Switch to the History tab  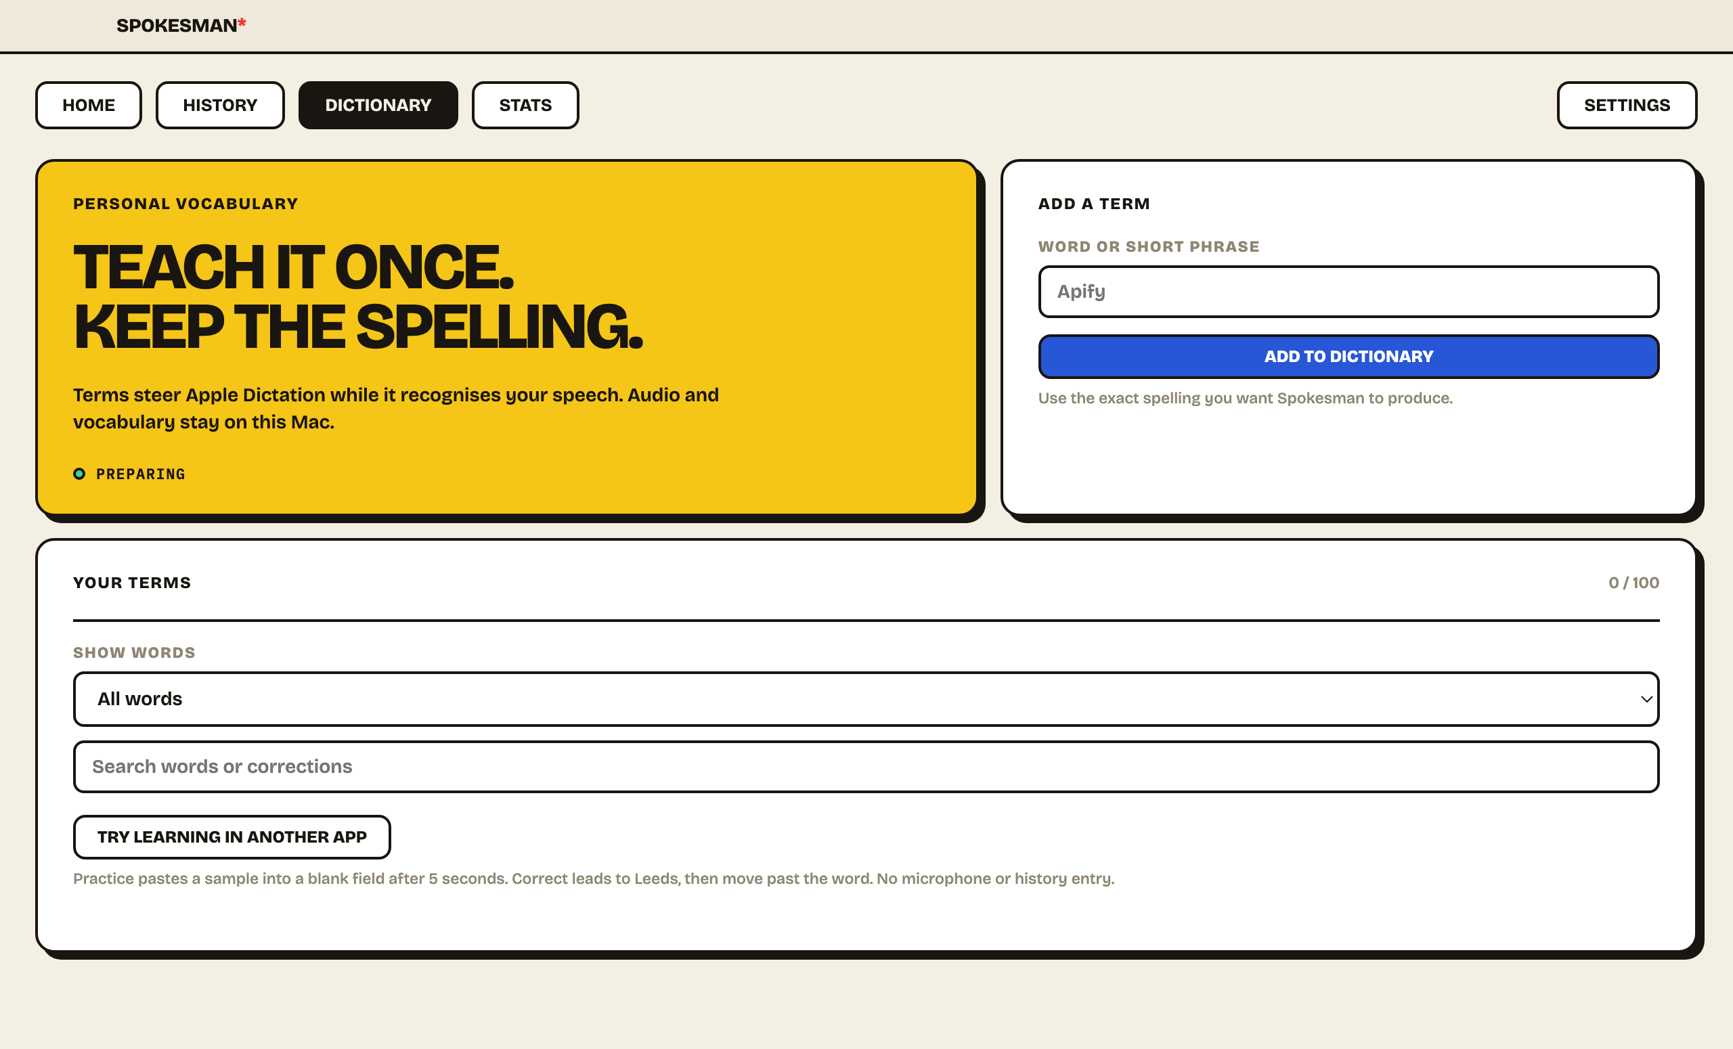tap(220, 106)
